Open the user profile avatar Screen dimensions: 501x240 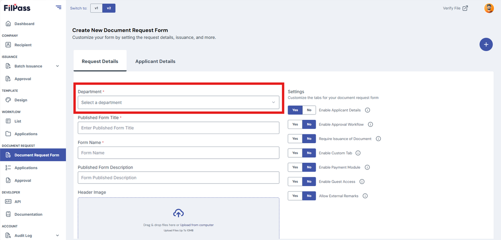point(489,8)
